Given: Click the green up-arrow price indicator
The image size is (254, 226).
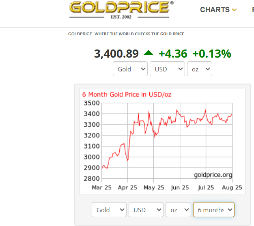Looking at the screenshot, I should pos(149,53).
